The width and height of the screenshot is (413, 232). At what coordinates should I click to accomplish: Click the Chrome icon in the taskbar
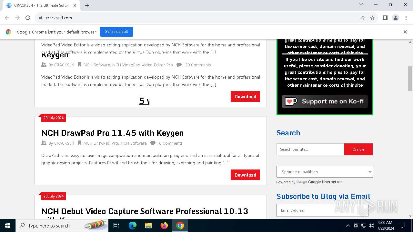[180, 226]
